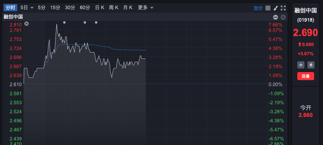Open the 日K daily candlestick chart
Screen dimensions: 323x145
point(99,8)
